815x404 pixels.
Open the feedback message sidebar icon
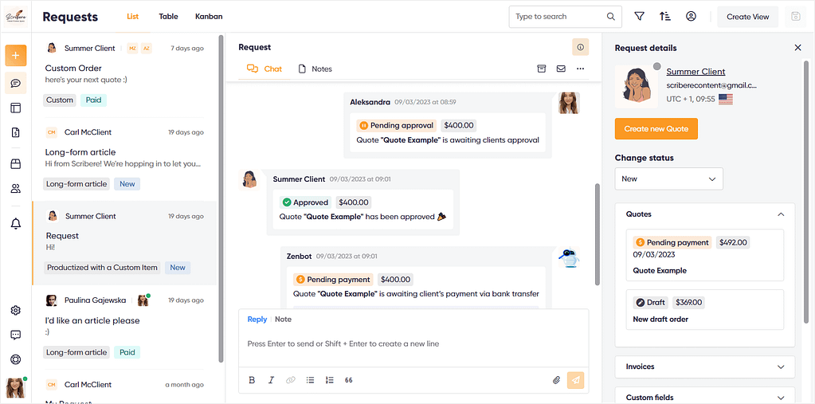(16, 335)
